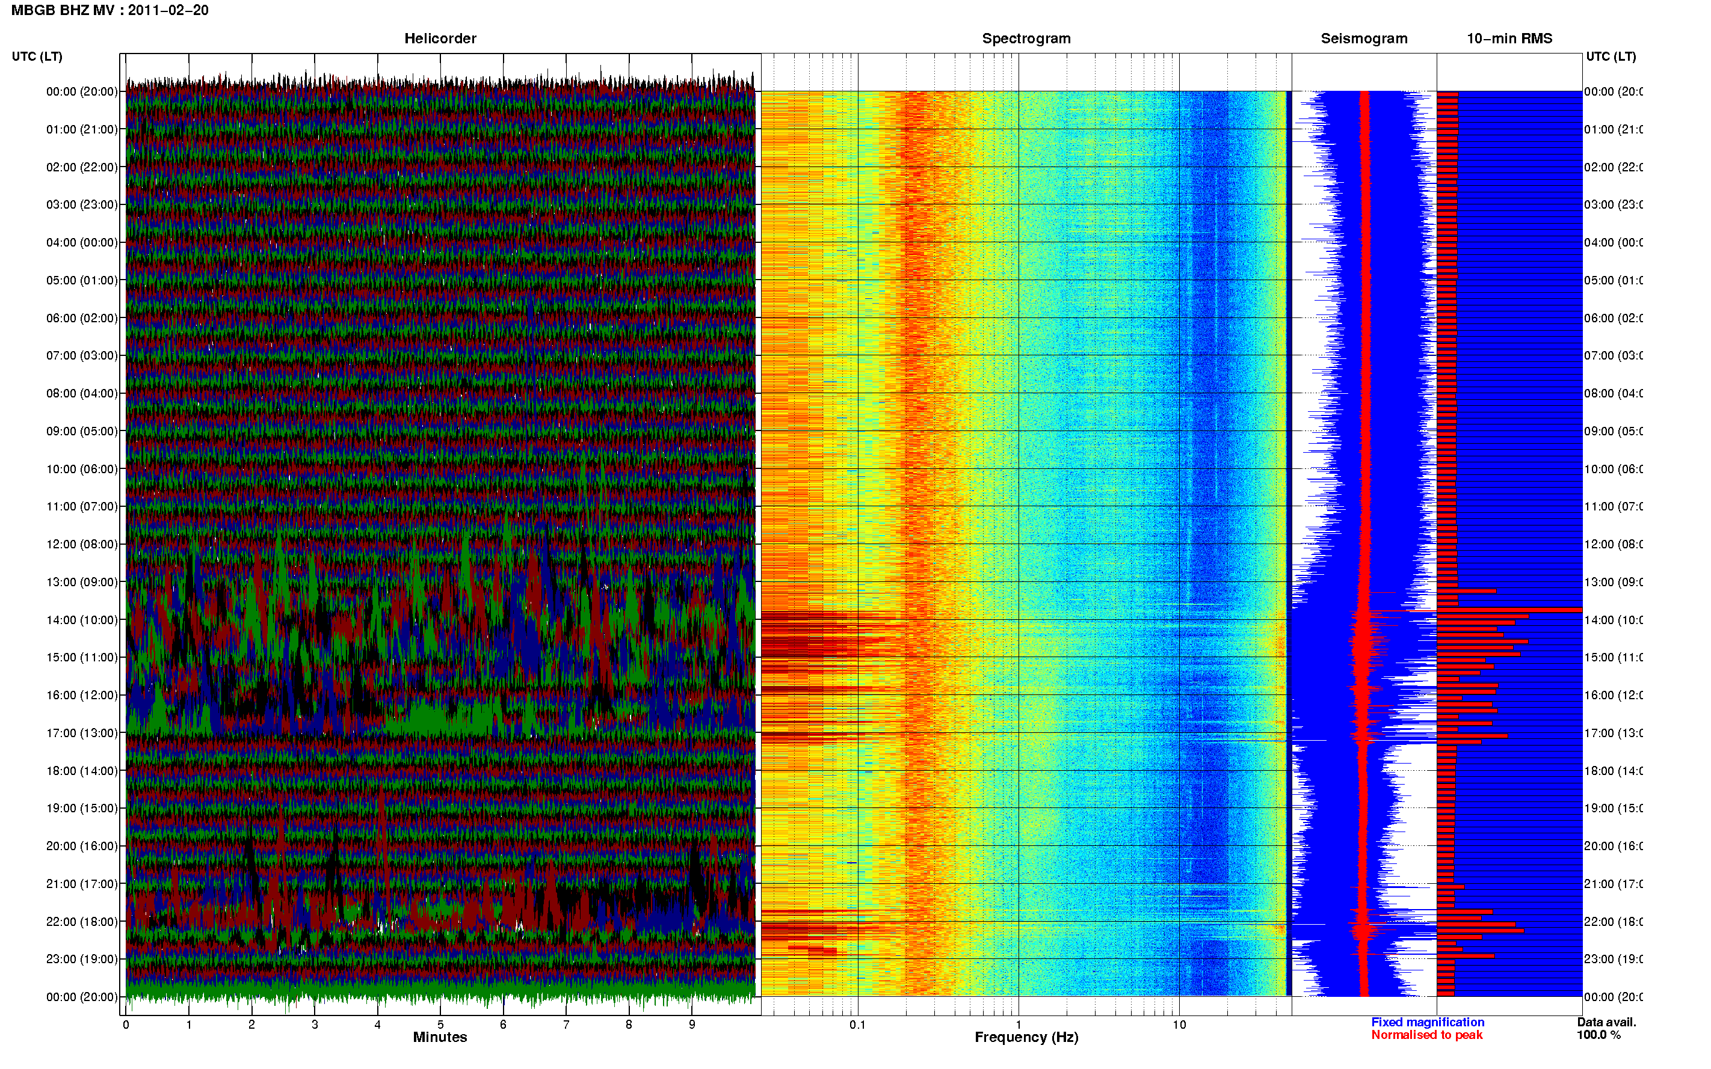Select the Helicorder panel heading
Screen dimensions: 1711x1069
point(440,39)
